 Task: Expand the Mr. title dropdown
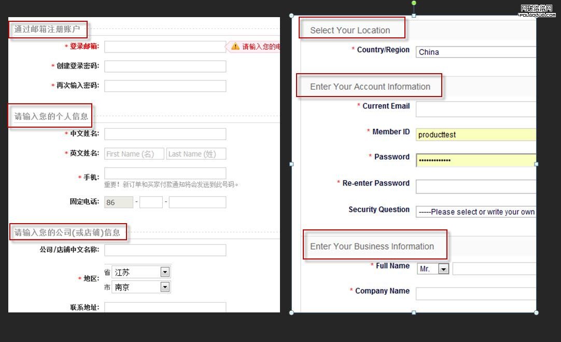(x=443, y=269)
